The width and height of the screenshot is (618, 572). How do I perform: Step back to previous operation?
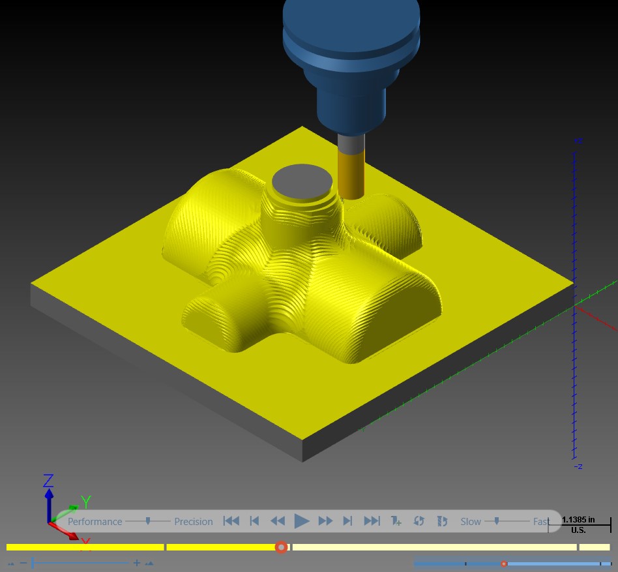(255, 521)
